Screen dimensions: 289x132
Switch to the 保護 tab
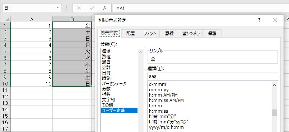[x=212, y=34]
